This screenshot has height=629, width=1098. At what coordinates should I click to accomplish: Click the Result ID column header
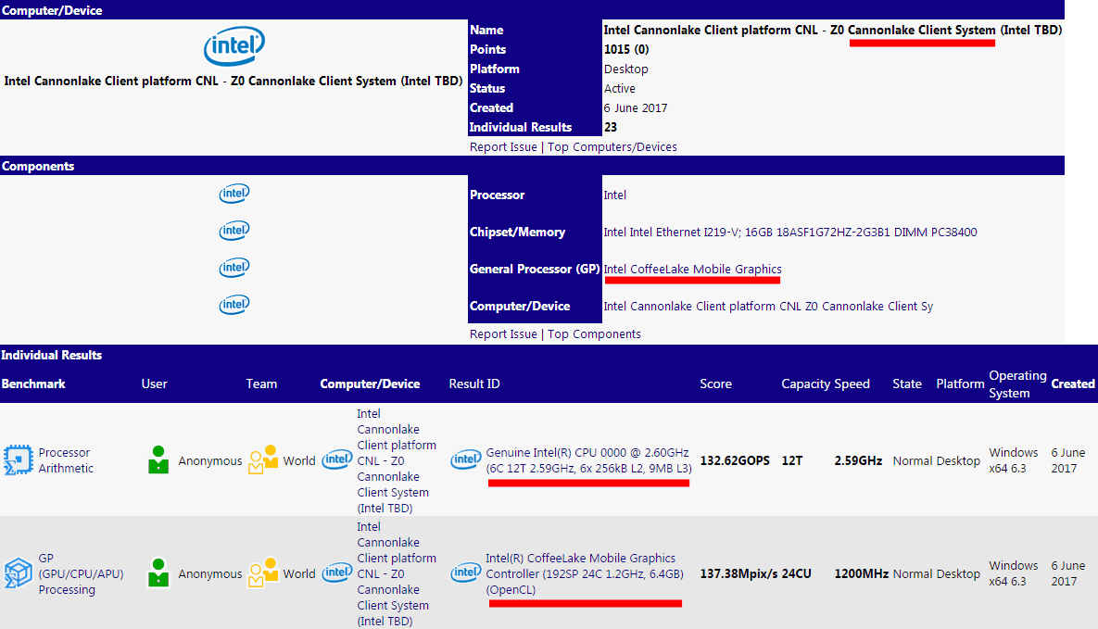click(x=474, y=384)
